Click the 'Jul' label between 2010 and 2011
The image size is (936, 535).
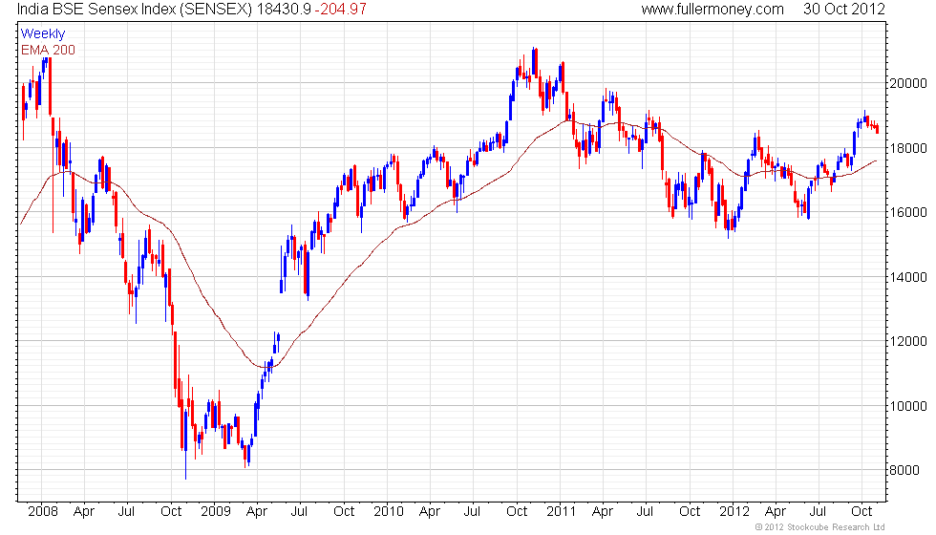click(x=472, y=512)
